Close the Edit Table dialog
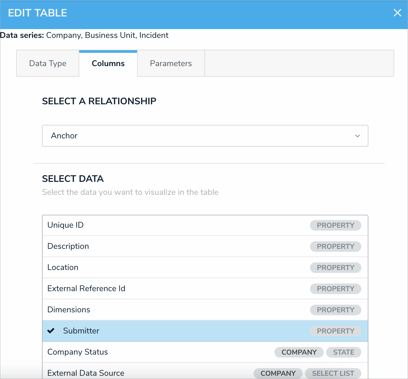The width and height of the screenshot is (408, 379). (x=397, y=13)
